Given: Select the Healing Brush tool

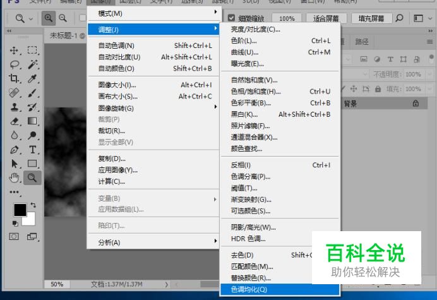Looking at the screenshot, I should pos(15,93).
